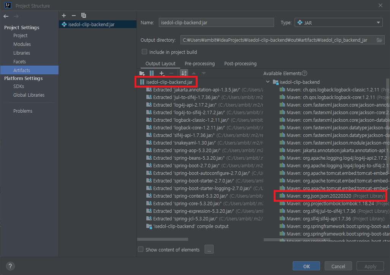Collapse isedol-clip-backend available elements node
Screen dimensions: 390x275
tap(268, 82)
